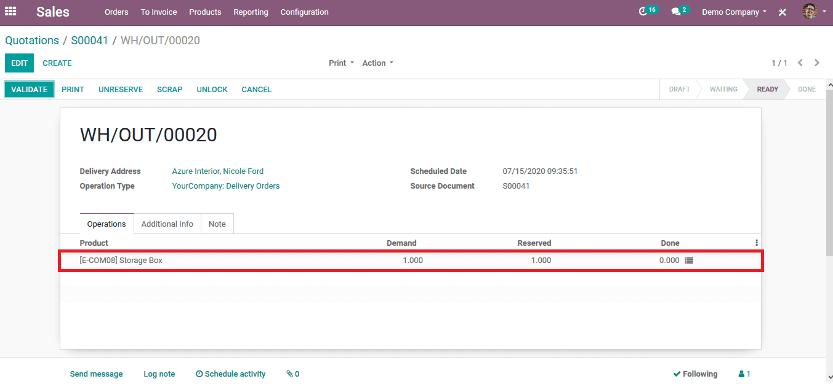Click the Send message button
The height and width of the screenshot is (384, 833).
click(x=96, y=374)
